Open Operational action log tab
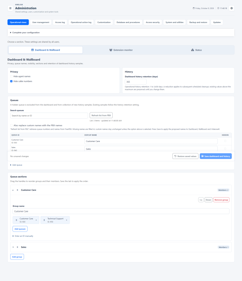242x281 pixels. [81, 22]
